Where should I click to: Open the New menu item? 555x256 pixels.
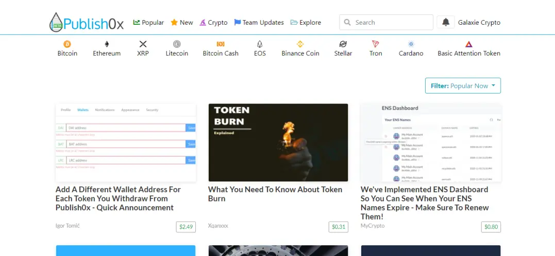point(182,22)
